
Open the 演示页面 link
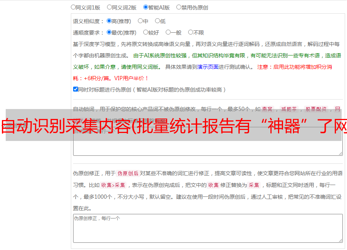pos(208,67)
